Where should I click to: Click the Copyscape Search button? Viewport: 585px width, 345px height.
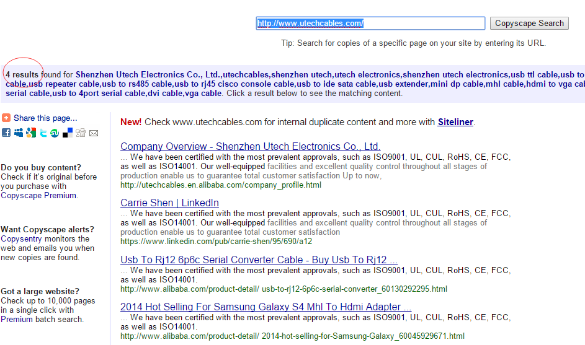point(529,23)
